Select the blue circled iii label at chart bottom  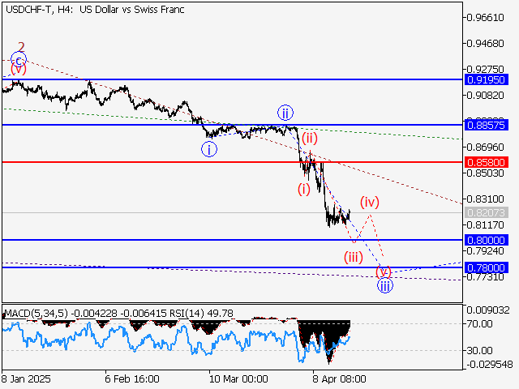[385, 284]
